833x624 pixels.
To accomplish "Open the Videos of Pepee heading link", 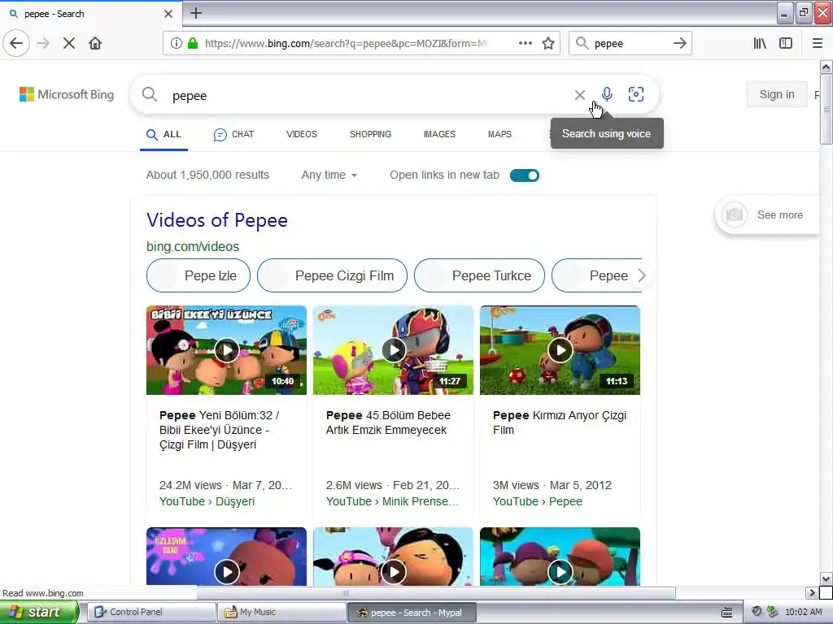I will (x=216, y=220).
